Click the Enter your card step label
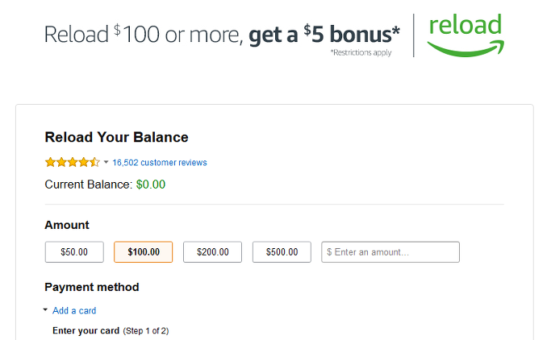551x340 pixels. tap(86, 330)
